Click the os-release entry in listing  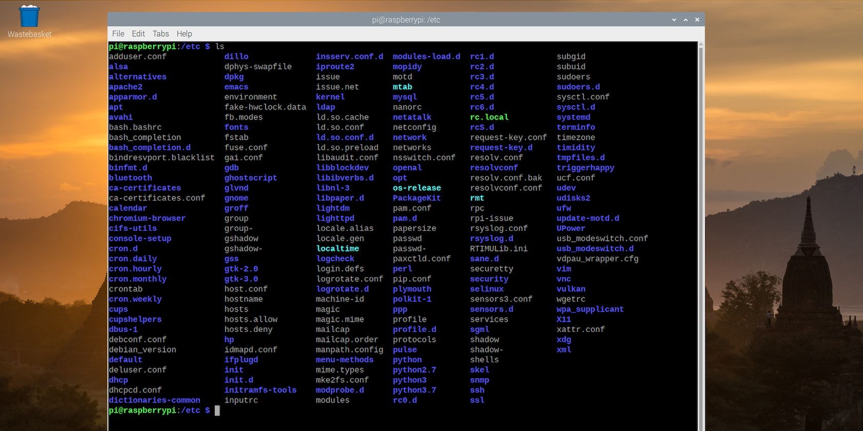[x=417, y=188]
